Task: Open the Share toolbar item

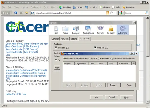Action: point(105,7)
